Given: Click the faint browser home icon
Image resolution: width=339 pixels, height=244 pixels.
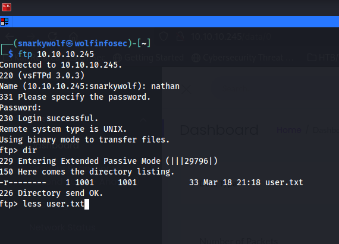Looking at the screenshot, I should [74, 36].
